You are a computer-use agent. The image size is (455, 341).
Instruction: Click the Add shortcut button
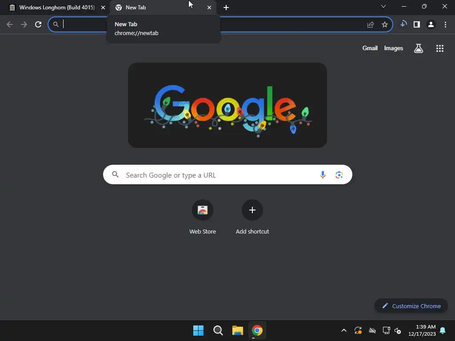click(252, 217)
